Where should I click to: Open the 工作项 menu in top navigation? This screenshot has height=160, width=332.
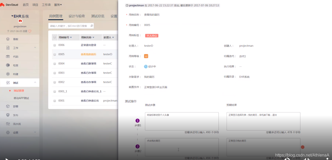46,4
